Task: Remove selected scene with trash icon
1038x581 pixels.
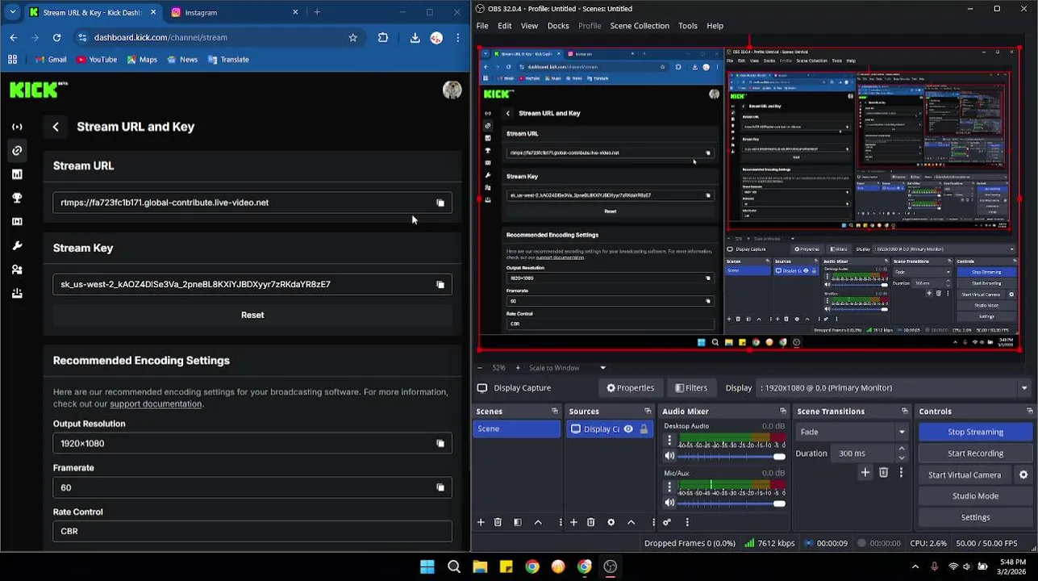Action: (498, 522)
